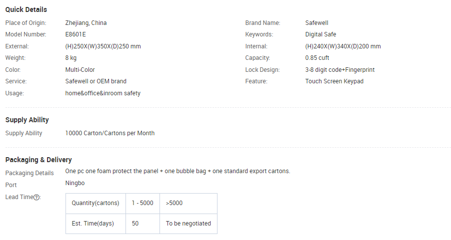
Task: Click the Packaging & Delivery heading
Action: (38, 160)
